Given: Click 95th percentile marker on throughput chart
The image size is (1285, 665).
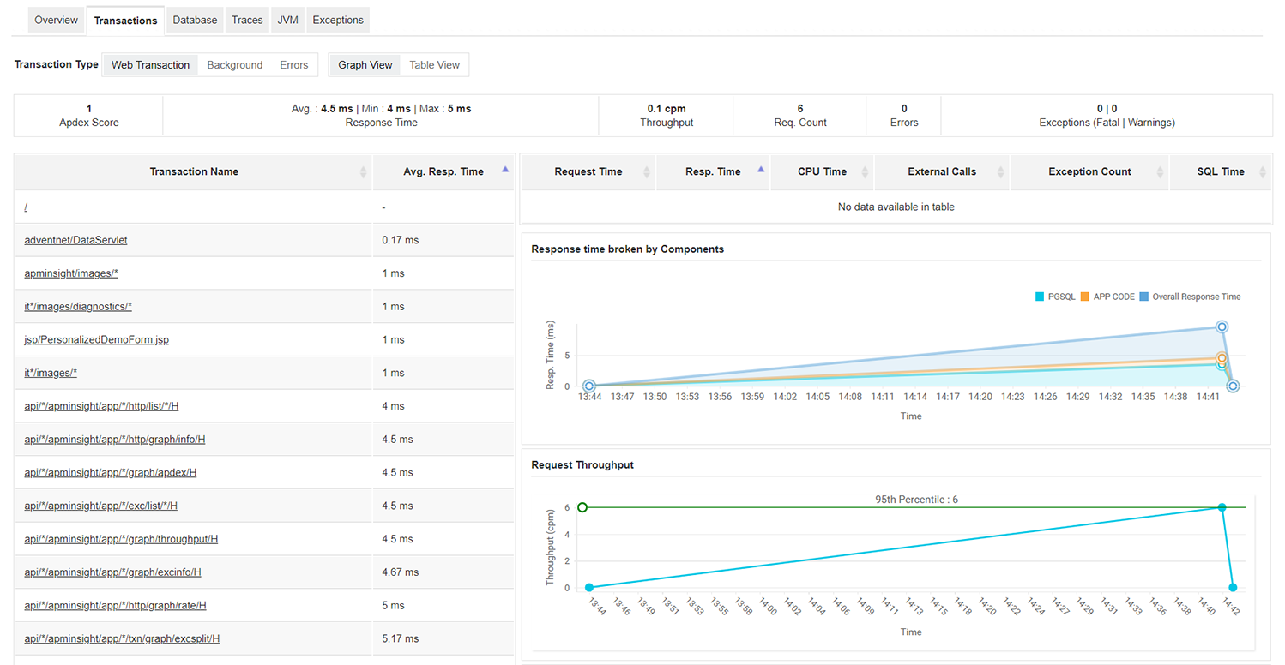Looking at the screenshot, I should (x=582, y=507).
